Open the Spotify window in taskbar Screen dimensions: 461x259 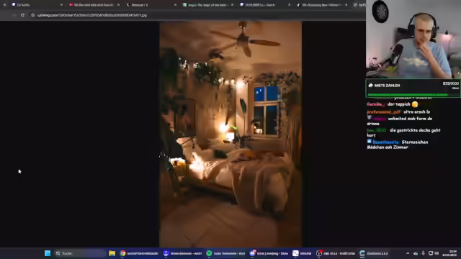pyautogui.click(x=225, y=253)
